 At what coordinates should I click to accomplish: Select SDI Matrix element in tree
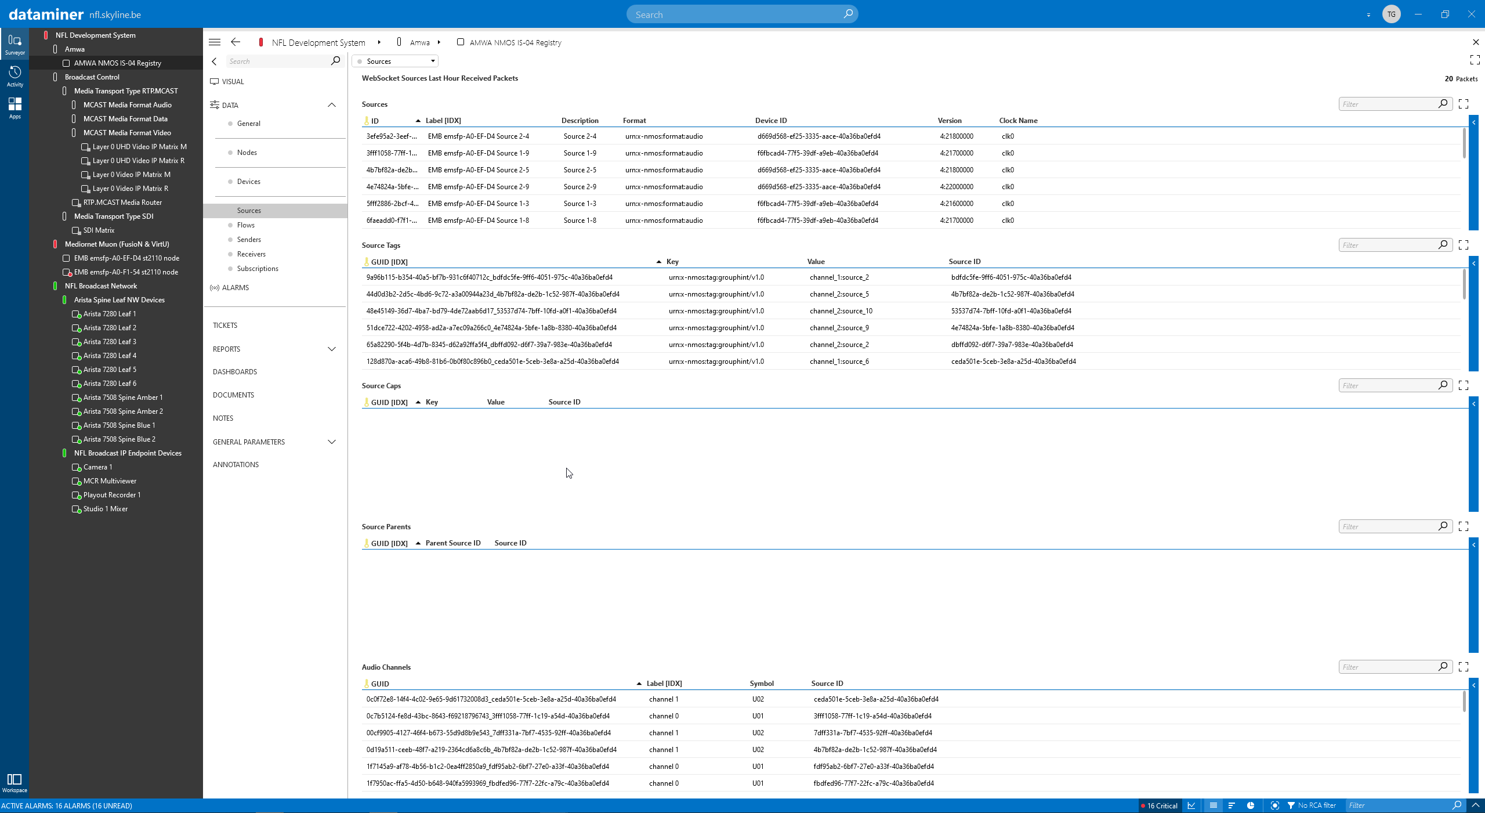coord(99,230)
